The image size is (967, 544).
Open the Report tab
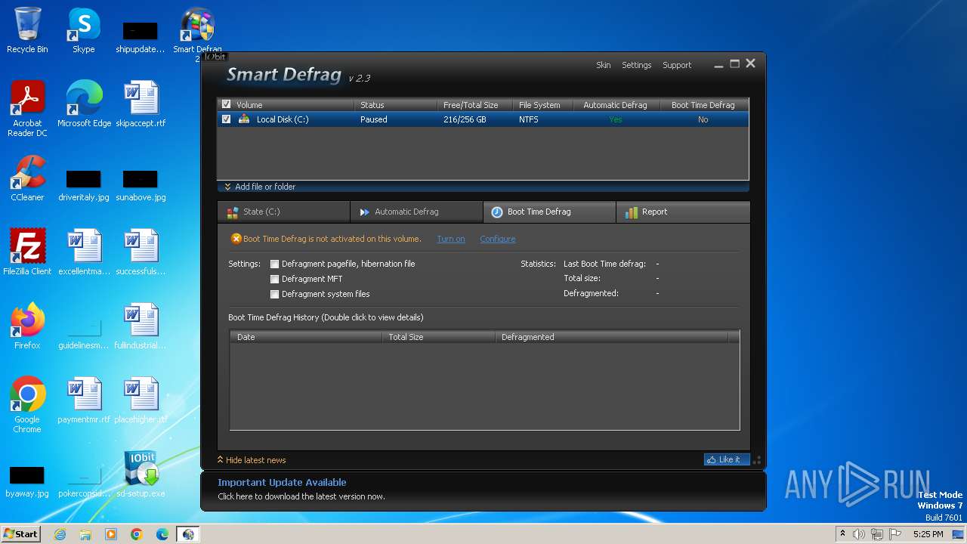(683, 212)
